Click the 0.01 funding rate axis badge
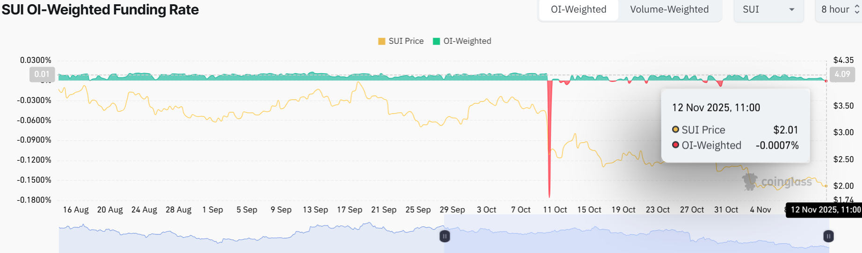The height and width of the screenshot is (253, 862). pyautogui.click(x=42, y=74)
